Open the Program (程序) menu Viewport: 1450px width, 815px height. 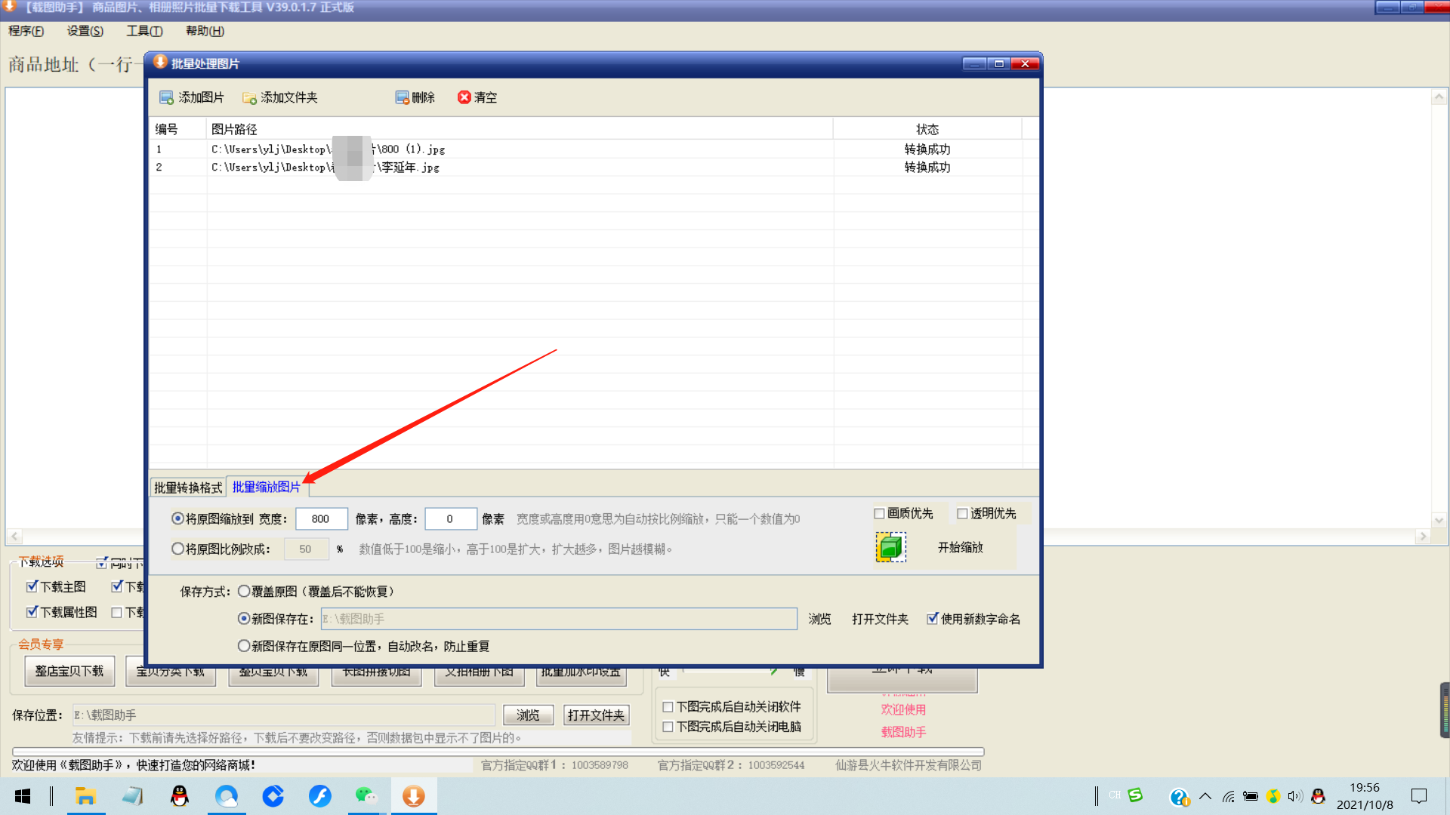tap(26, 31)
